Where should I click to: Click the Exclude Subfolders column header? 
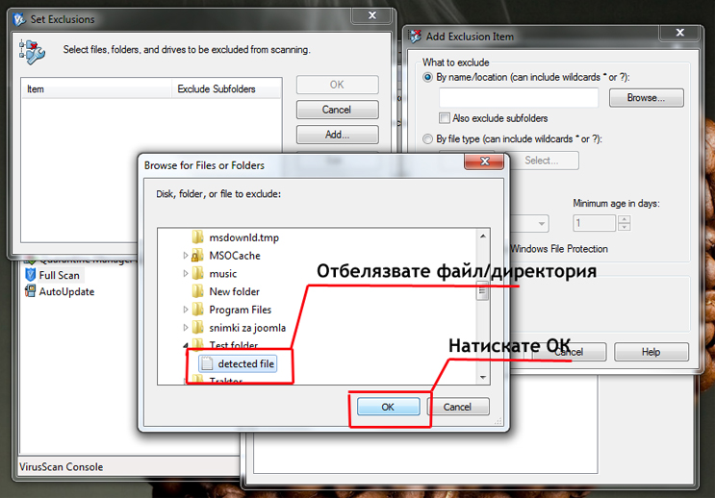[x=227, y=88]
